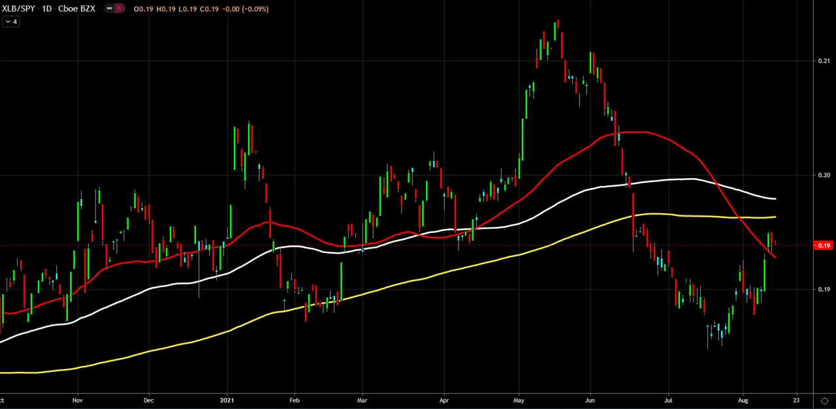Click the Dec label on the time axis
This screenshot has width=836, height=409.
click(148, 400)
